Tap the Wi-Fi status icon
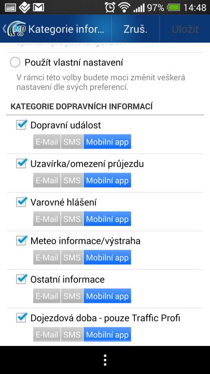Viewport: 210px width, 374px height. point(124,7)
